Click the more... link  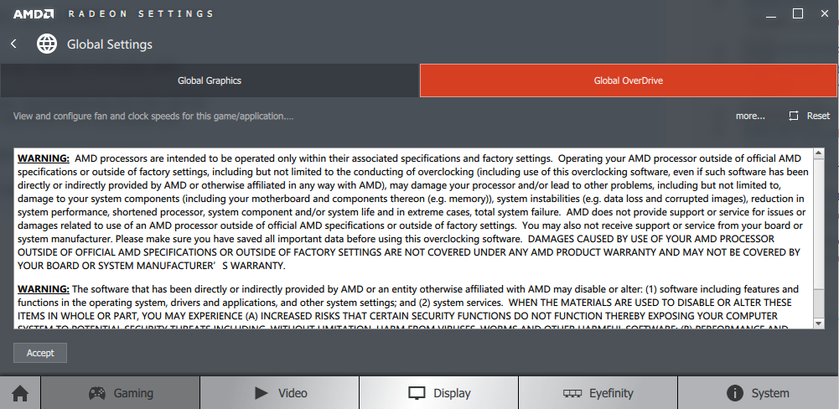coord(750,116)
